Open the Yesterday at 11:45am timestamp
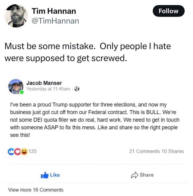 pyautogui.click(x=48, y=89)
